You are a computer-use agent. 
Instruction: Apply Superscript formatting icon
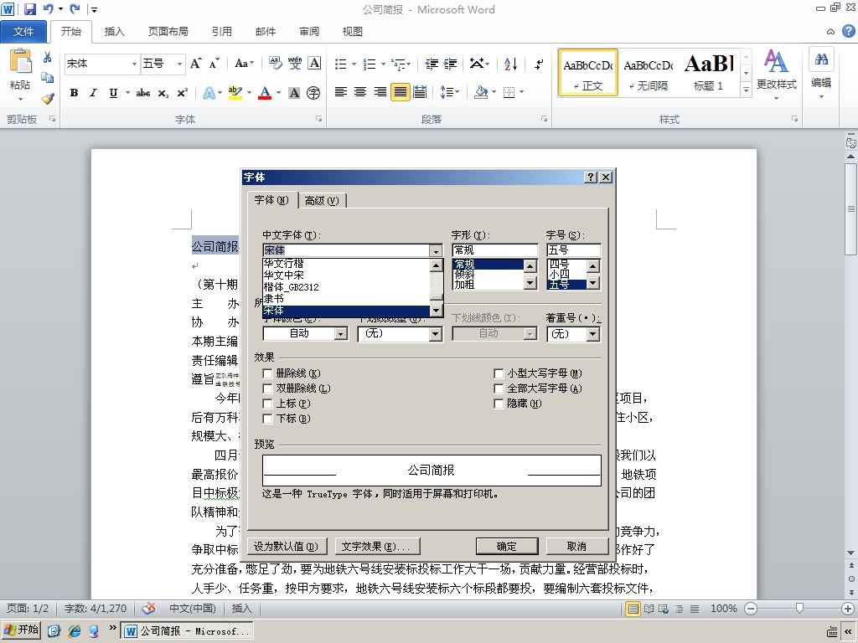(182, 93)
